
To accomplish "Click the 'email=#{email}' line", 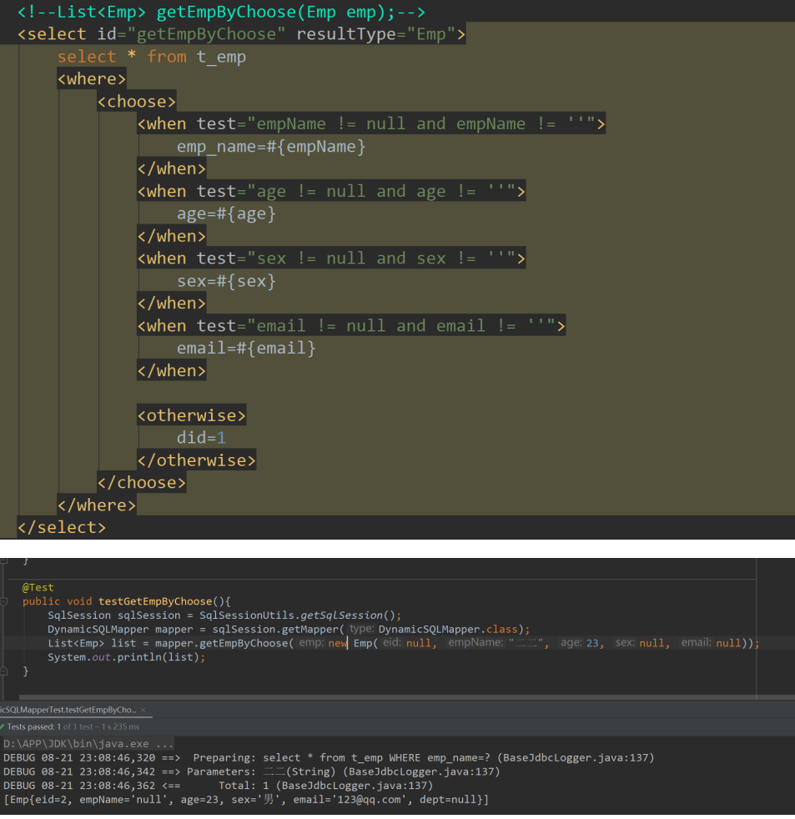I will pyautogui.click(x=246, y=349).
